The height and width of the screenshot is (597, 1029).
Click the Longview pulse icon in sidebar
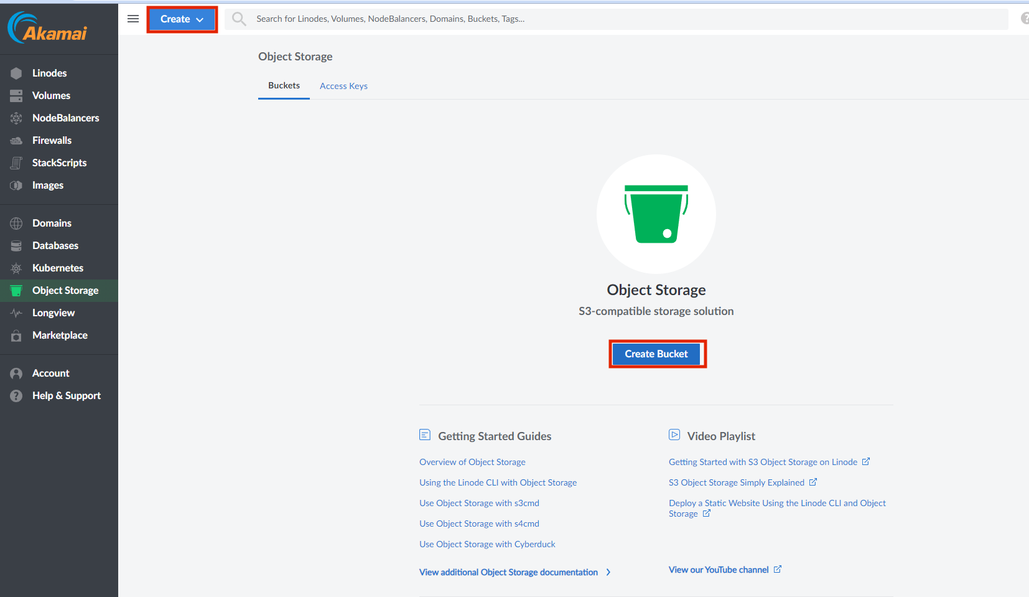click(16, 313)
